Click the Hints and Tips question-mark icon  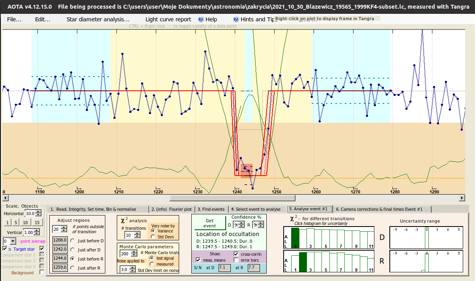236,19
